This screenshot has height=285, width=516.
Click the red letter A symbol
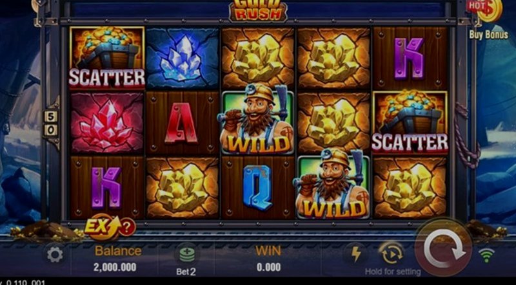tap(183, 123)
